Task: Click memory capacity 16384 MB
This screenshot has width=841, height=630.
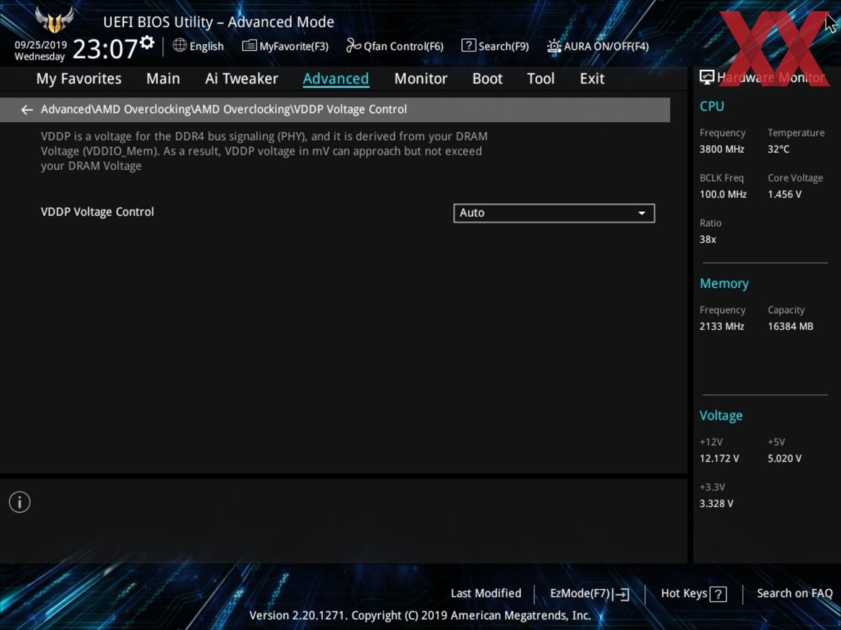Action: [790, 326]
